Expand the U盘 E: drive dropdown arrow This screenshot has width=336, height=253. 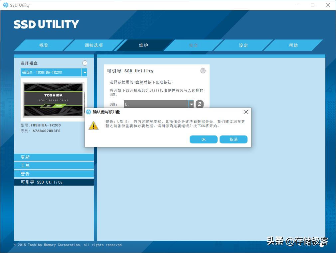(191, 104)
